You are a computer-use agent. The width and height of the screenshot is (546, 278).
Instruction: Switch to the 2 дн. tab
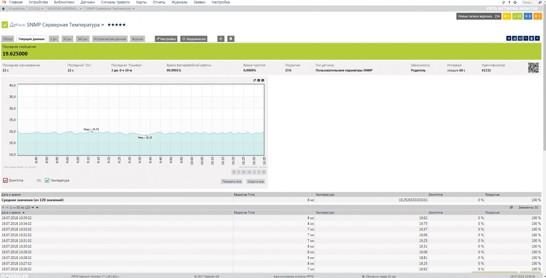(54, 39)
